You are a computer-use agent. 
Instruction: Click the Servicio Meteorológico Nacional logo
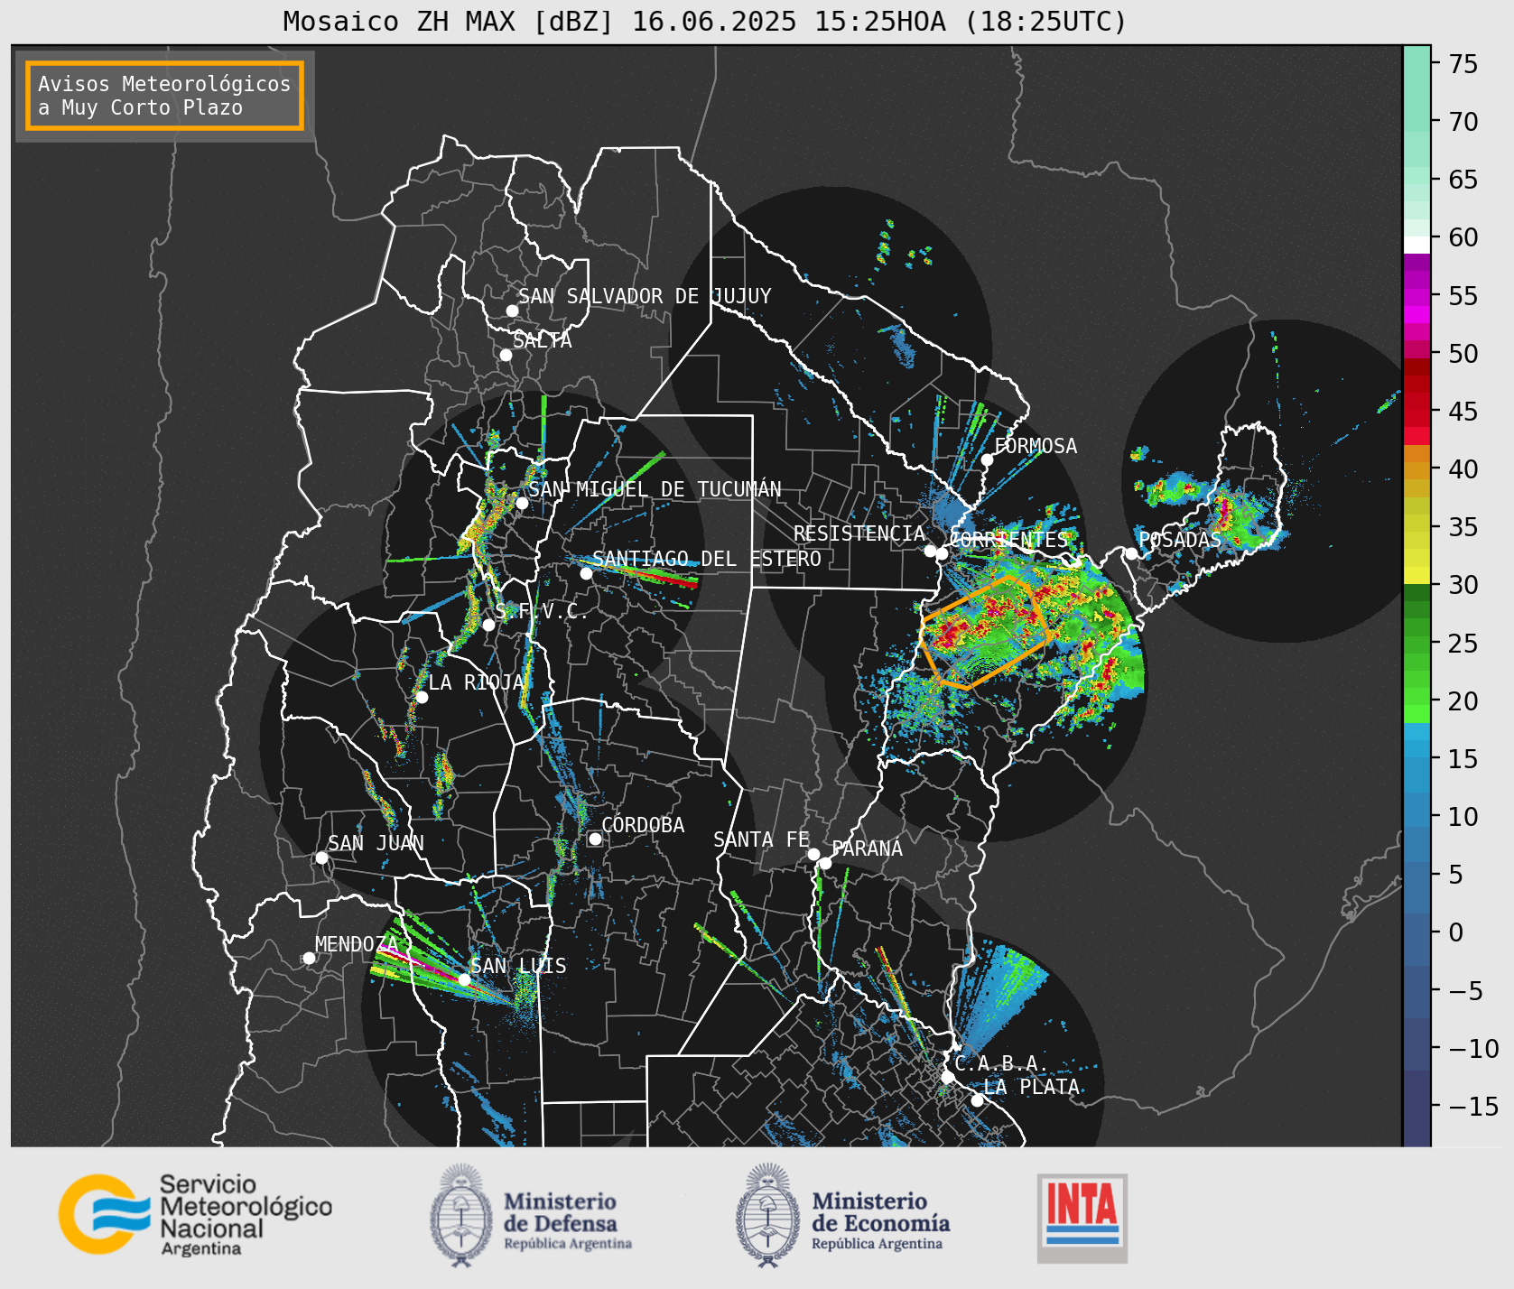196,1214
